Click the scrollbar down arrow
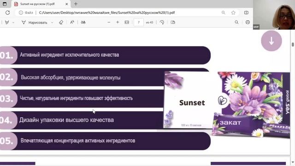 [x=293, y=162]
